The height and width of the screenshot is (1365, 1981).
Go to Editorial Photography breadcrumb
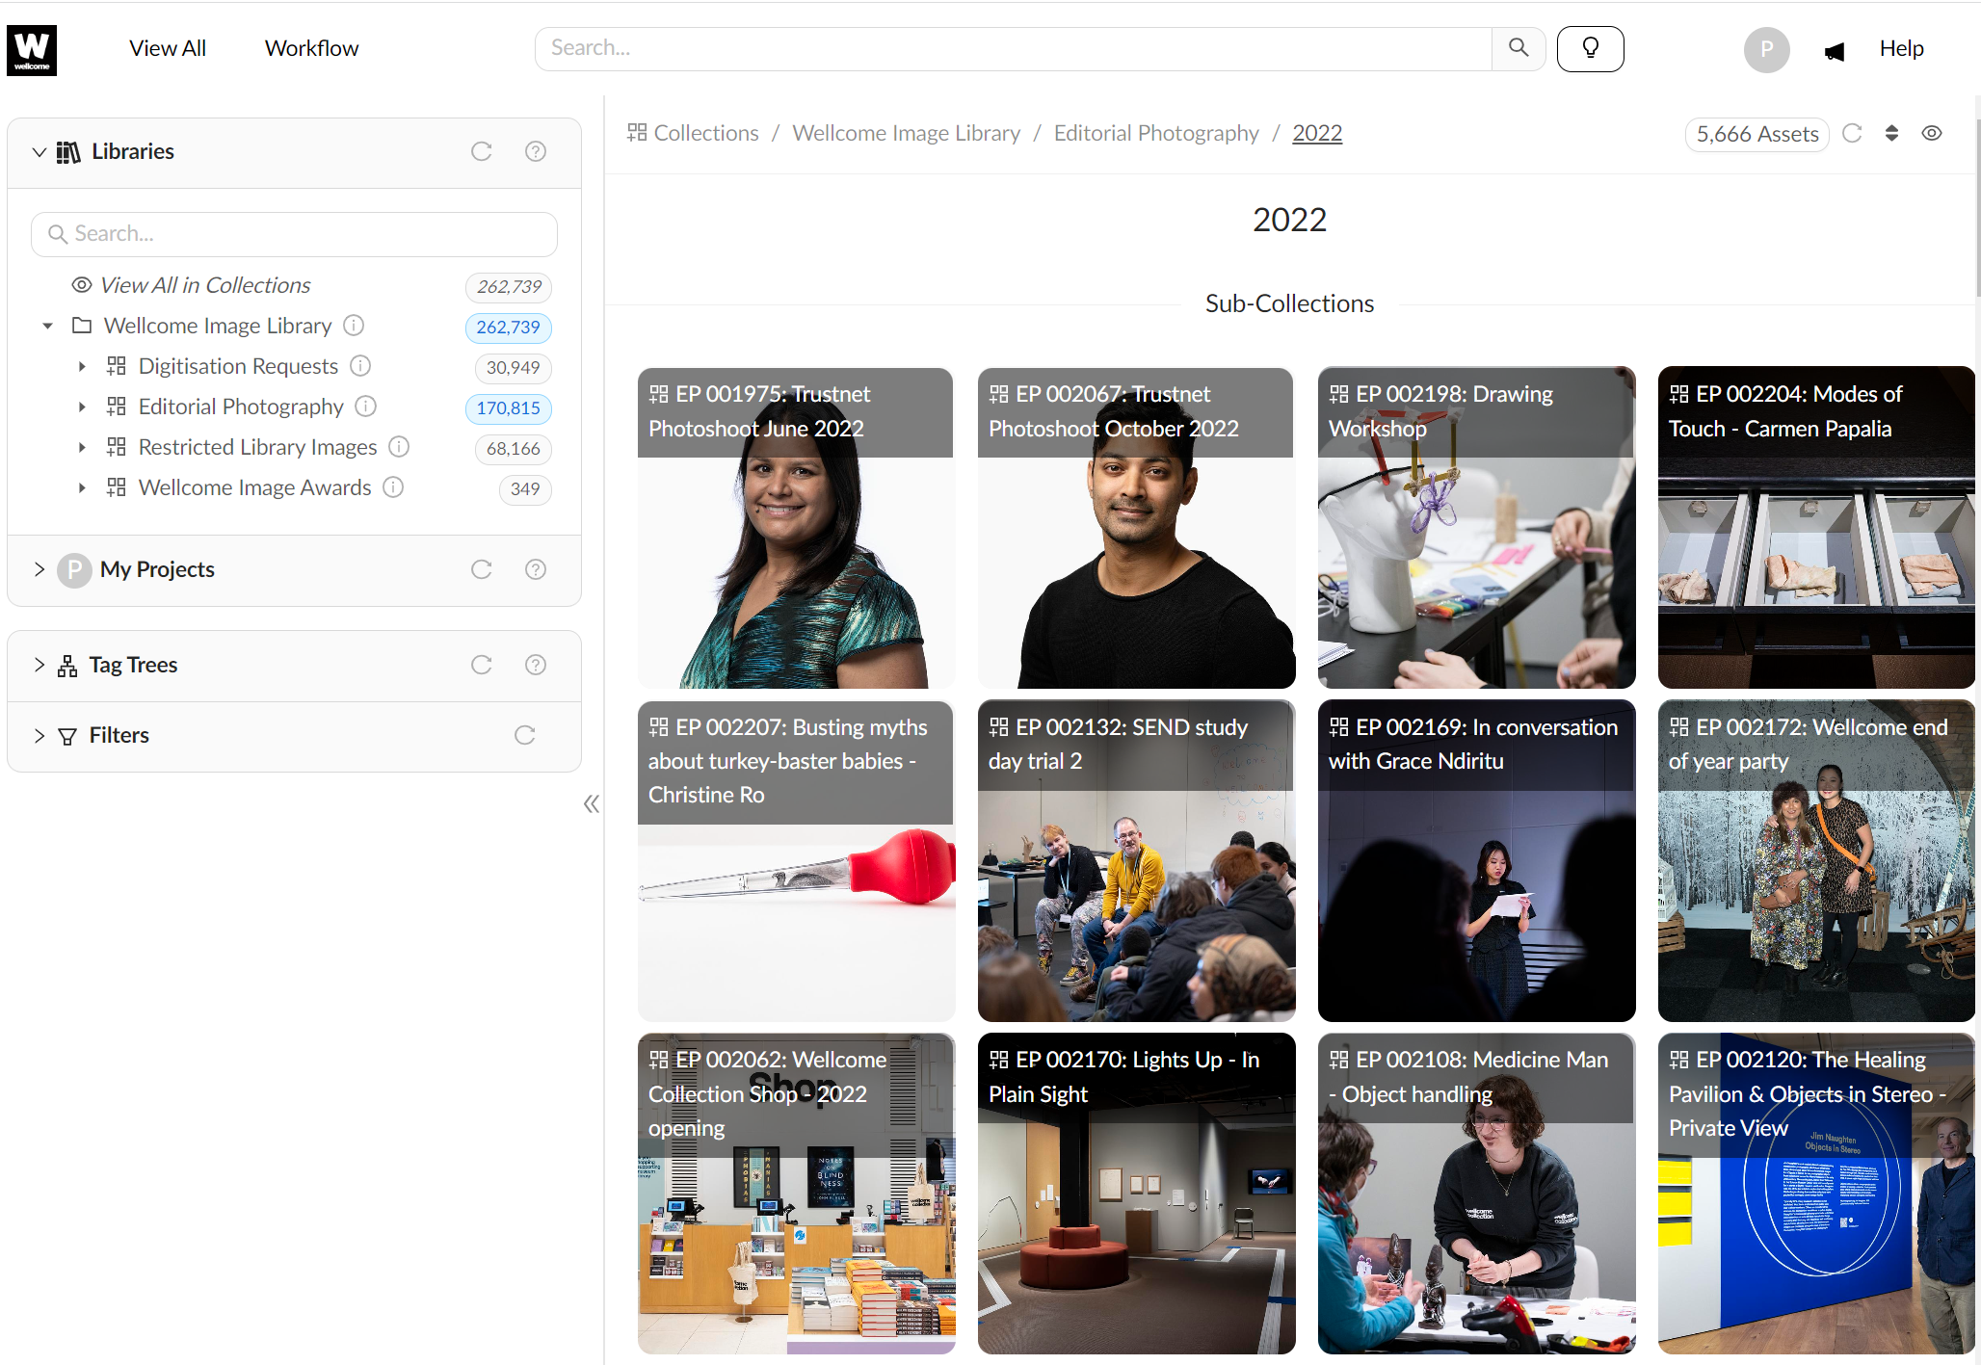click(x=1156, y=133)
